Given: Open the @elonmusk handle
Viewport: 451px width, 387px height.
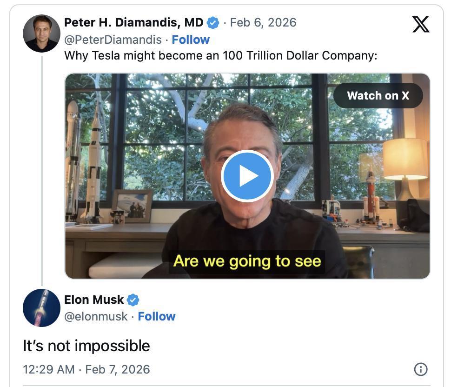Looking at the screenshot, I should click(96, 316).
